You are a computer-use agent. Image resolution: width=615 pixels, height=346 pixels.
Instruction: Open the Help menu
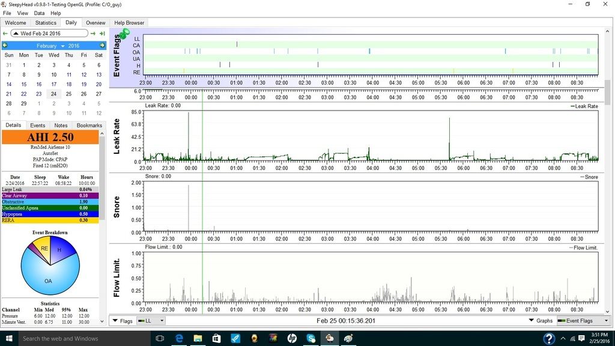[x=56, y=13]
